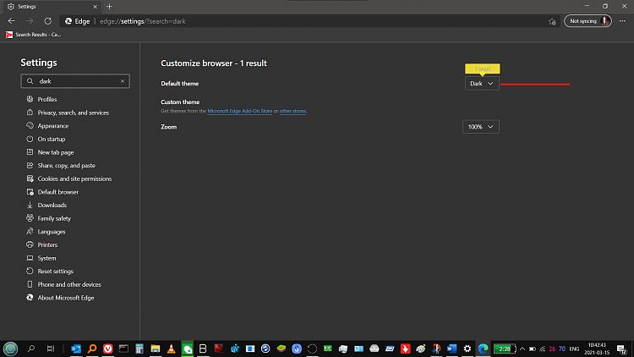Click the Not syncing profile button

[x=588, y=21]
